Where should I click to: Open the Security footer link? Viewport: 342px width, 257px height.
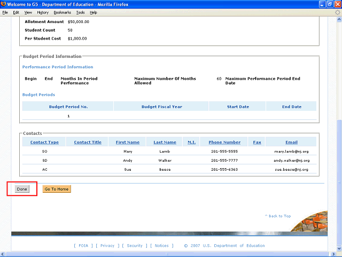135,246
